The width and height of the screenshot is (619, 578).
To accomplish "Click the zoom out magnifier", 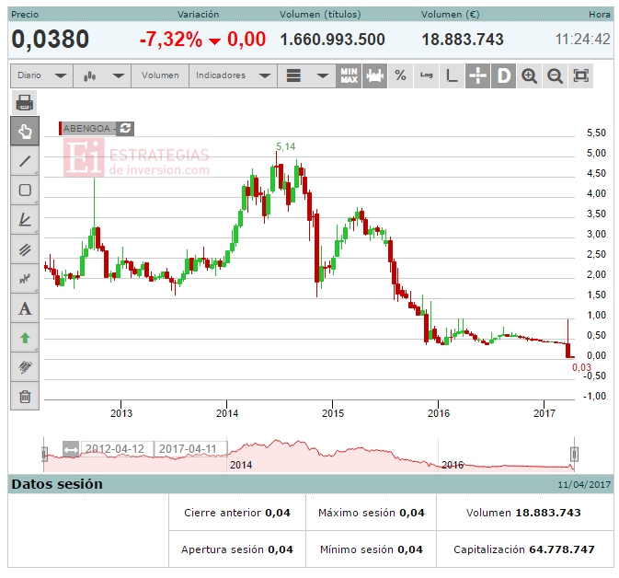I will (555, 75).
